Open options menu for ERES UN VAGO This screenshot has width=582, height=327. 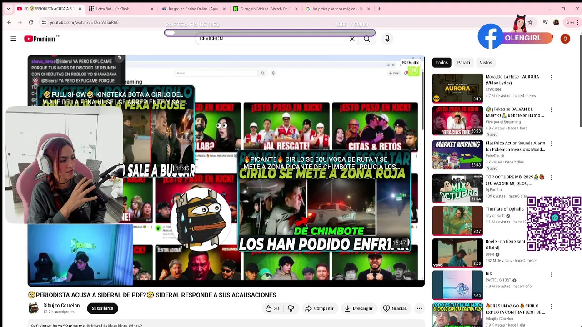click(x=552, y=307)
